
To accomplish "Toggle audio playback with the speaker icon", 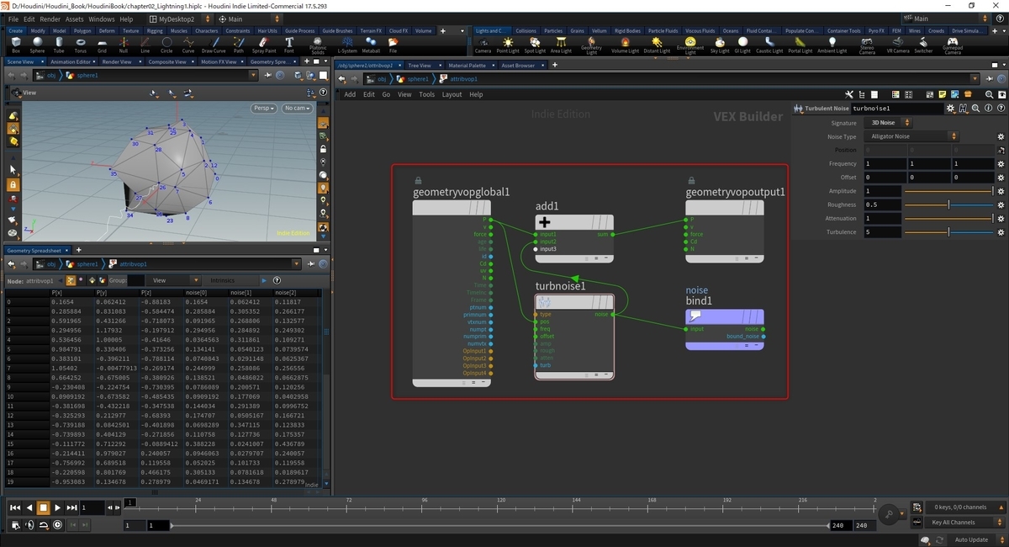I will pos(29,524).
